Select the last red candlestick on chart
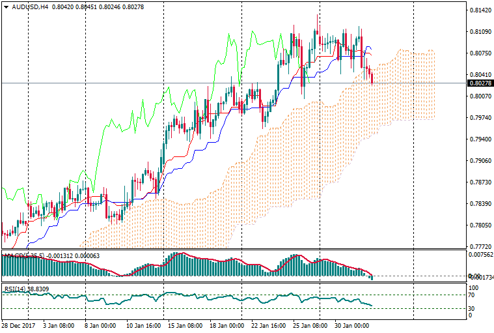The image size is (494, 333). point(372,78)
